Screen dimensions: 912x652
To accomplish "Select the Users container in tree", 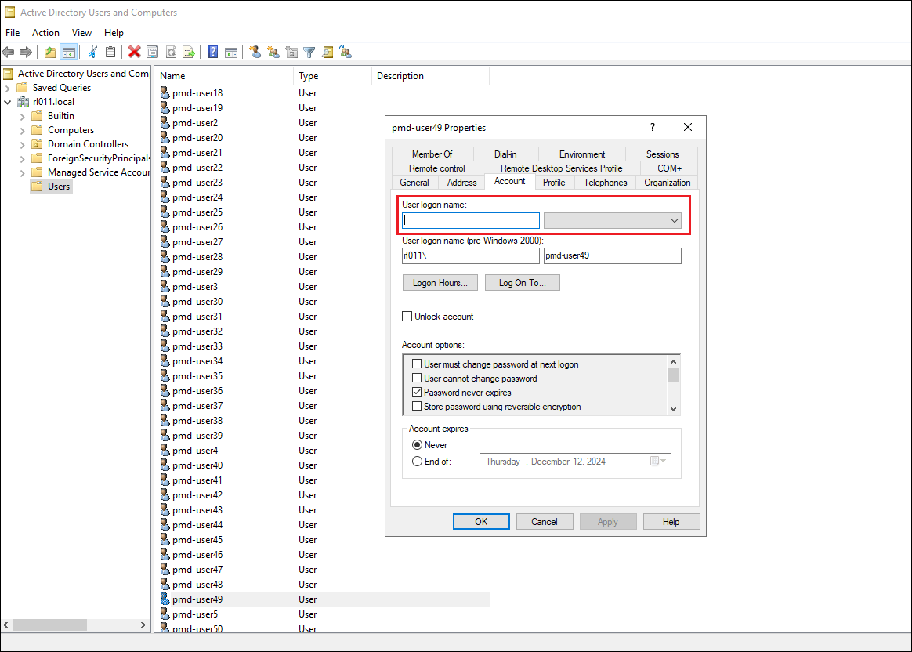I will (x=51, y=187).
